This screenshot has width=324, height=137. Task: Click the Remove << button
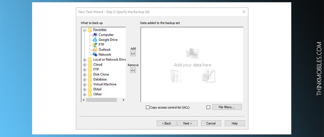click(x=133, y=70)
